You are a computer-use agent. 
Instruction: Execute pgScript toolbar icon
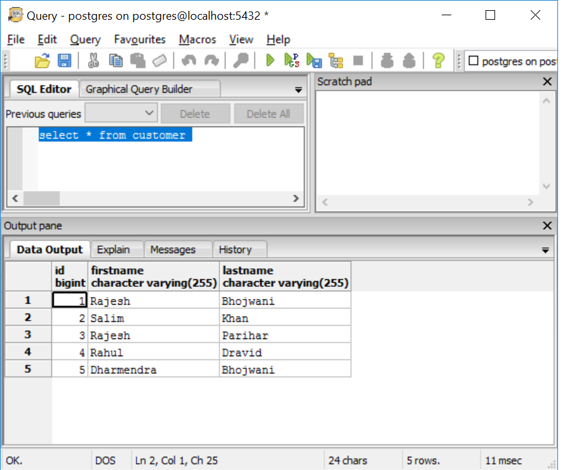click(292, 60)
